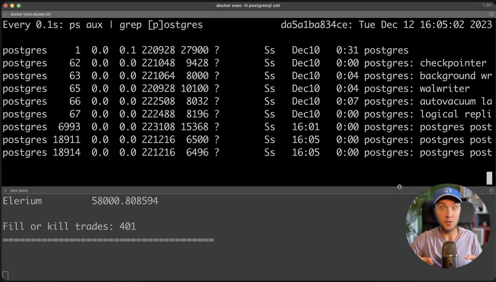Click the value 58000.808594
The height and width of the screenshot is (282, 496).
125,201
